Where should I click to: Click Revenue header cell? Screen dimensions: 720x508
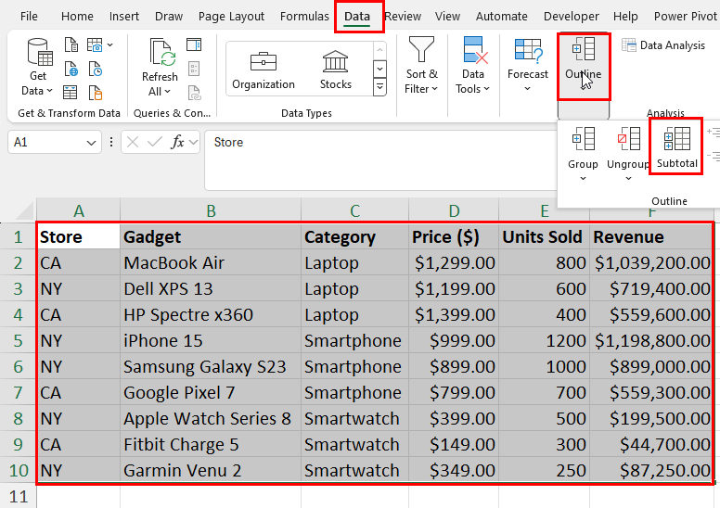(651, 236)
